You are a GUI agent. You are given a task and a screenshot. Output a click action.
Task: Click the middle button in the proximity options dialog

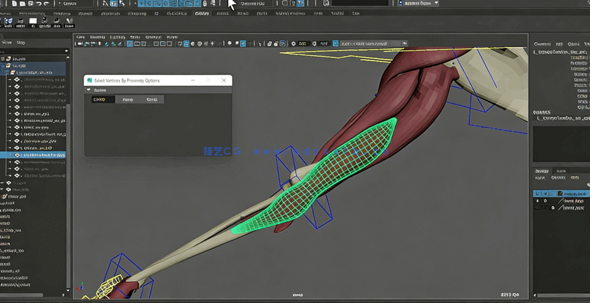click(x=127, y=100)
